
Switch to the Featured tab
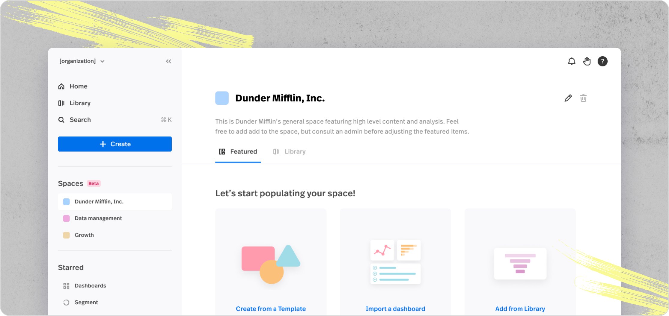238,152
